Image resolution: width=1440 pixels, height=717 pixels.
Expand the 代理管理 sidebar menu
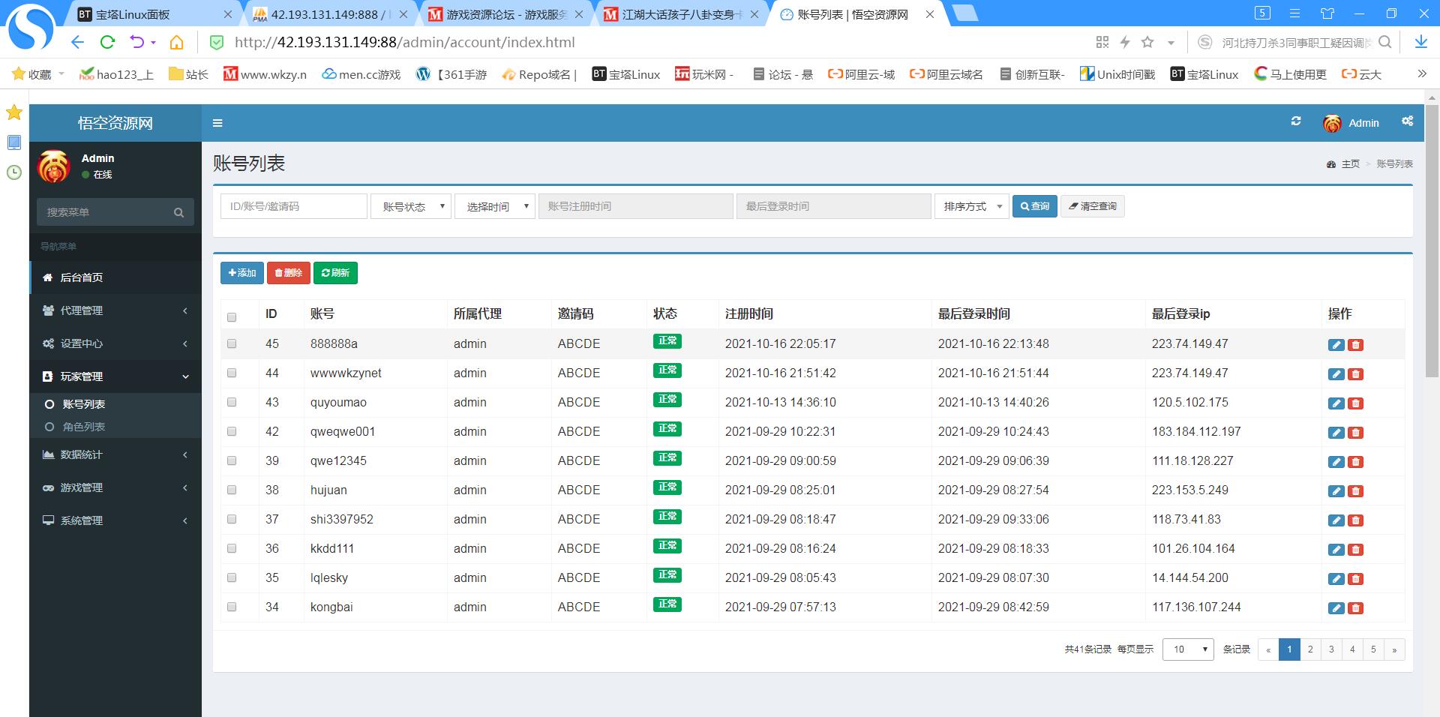[x=115, y=310]
